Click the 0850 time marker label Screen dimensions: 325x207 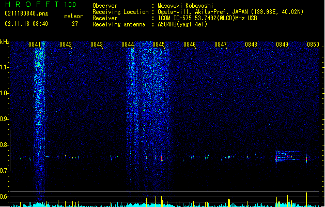pyautogui.click(x=313, y=45)
